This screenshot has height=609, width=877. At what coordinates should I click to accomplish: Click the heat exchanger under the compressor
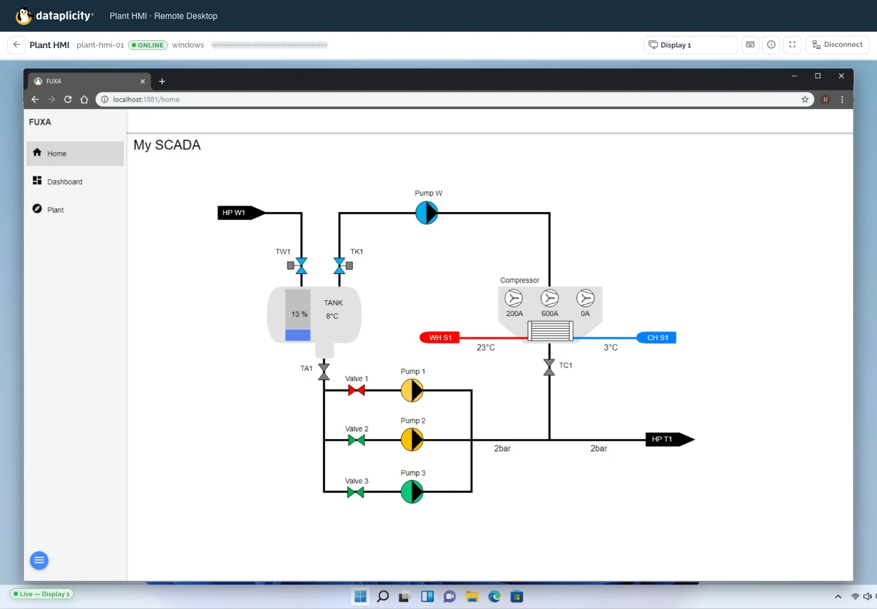point(550,331)
